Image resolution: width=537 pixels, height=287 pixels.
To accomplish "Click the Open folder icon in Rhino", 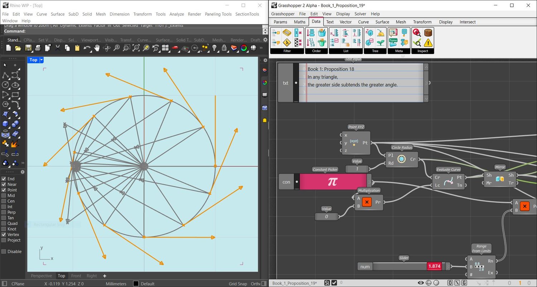I will coord(18,48).
